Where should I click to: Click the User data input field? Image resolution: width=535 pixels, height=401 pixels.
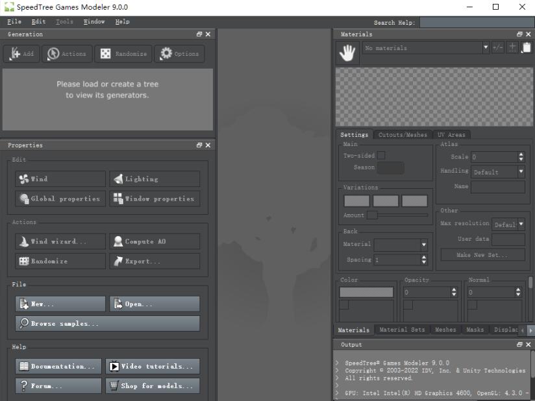coord(508,239)
